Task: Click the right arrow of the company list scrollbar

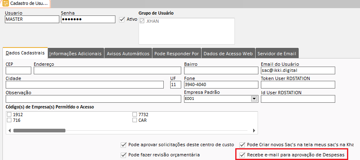Action: click(x=254, y=131)
